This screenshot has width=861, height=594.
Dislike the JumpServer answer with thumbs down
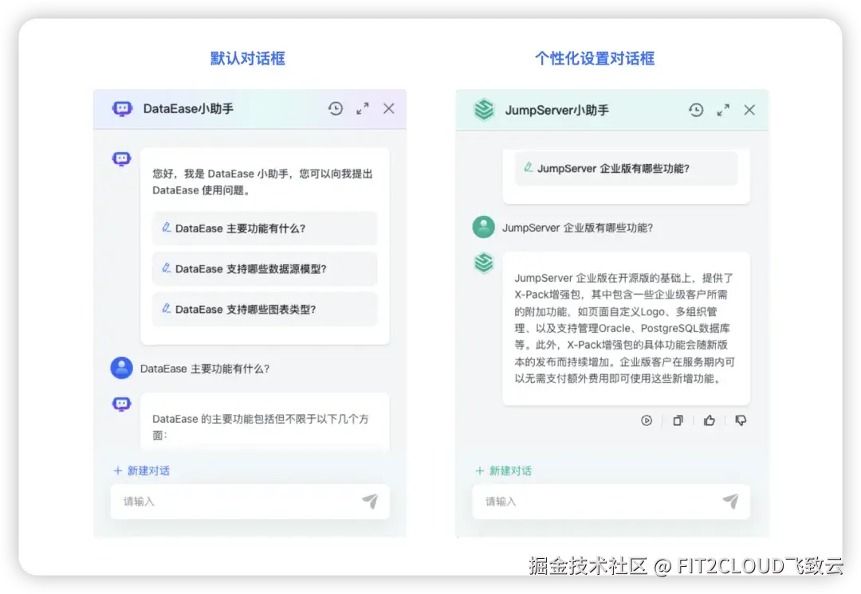pos(741,420)
